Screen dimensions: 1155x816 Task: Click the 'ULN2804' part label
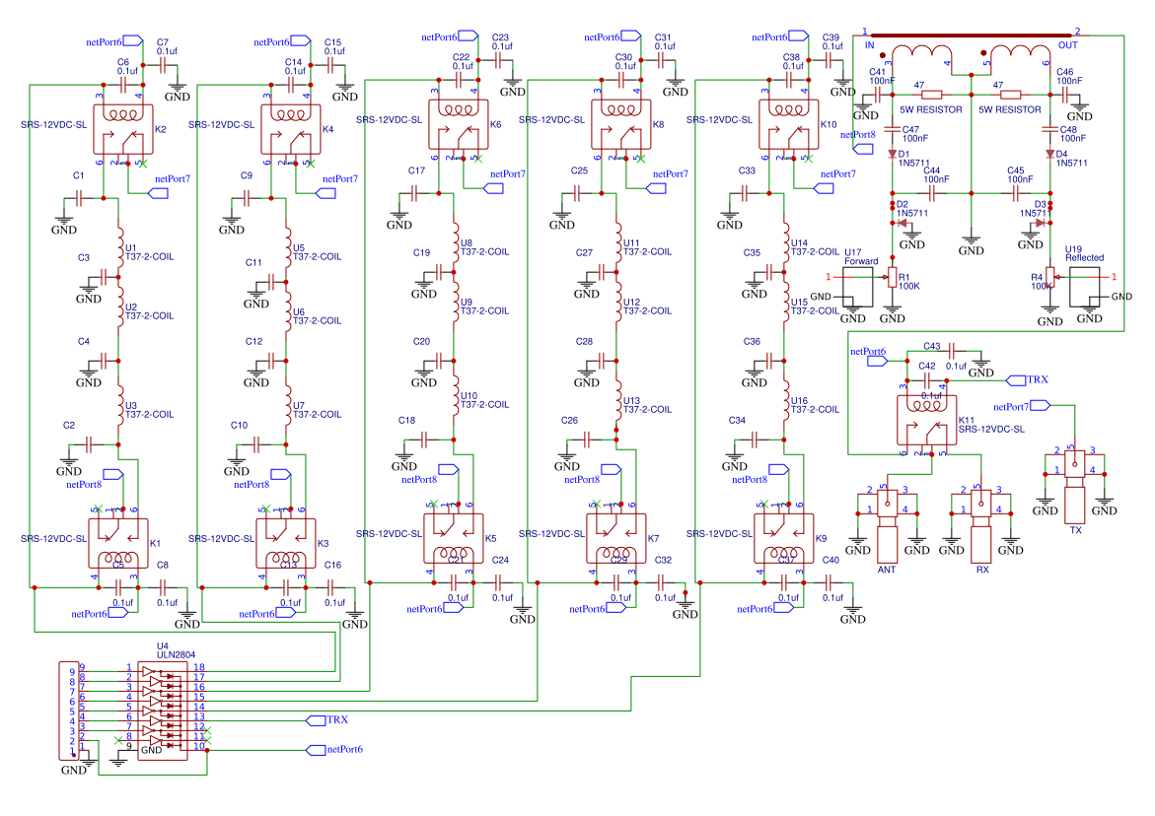[176, 654]
